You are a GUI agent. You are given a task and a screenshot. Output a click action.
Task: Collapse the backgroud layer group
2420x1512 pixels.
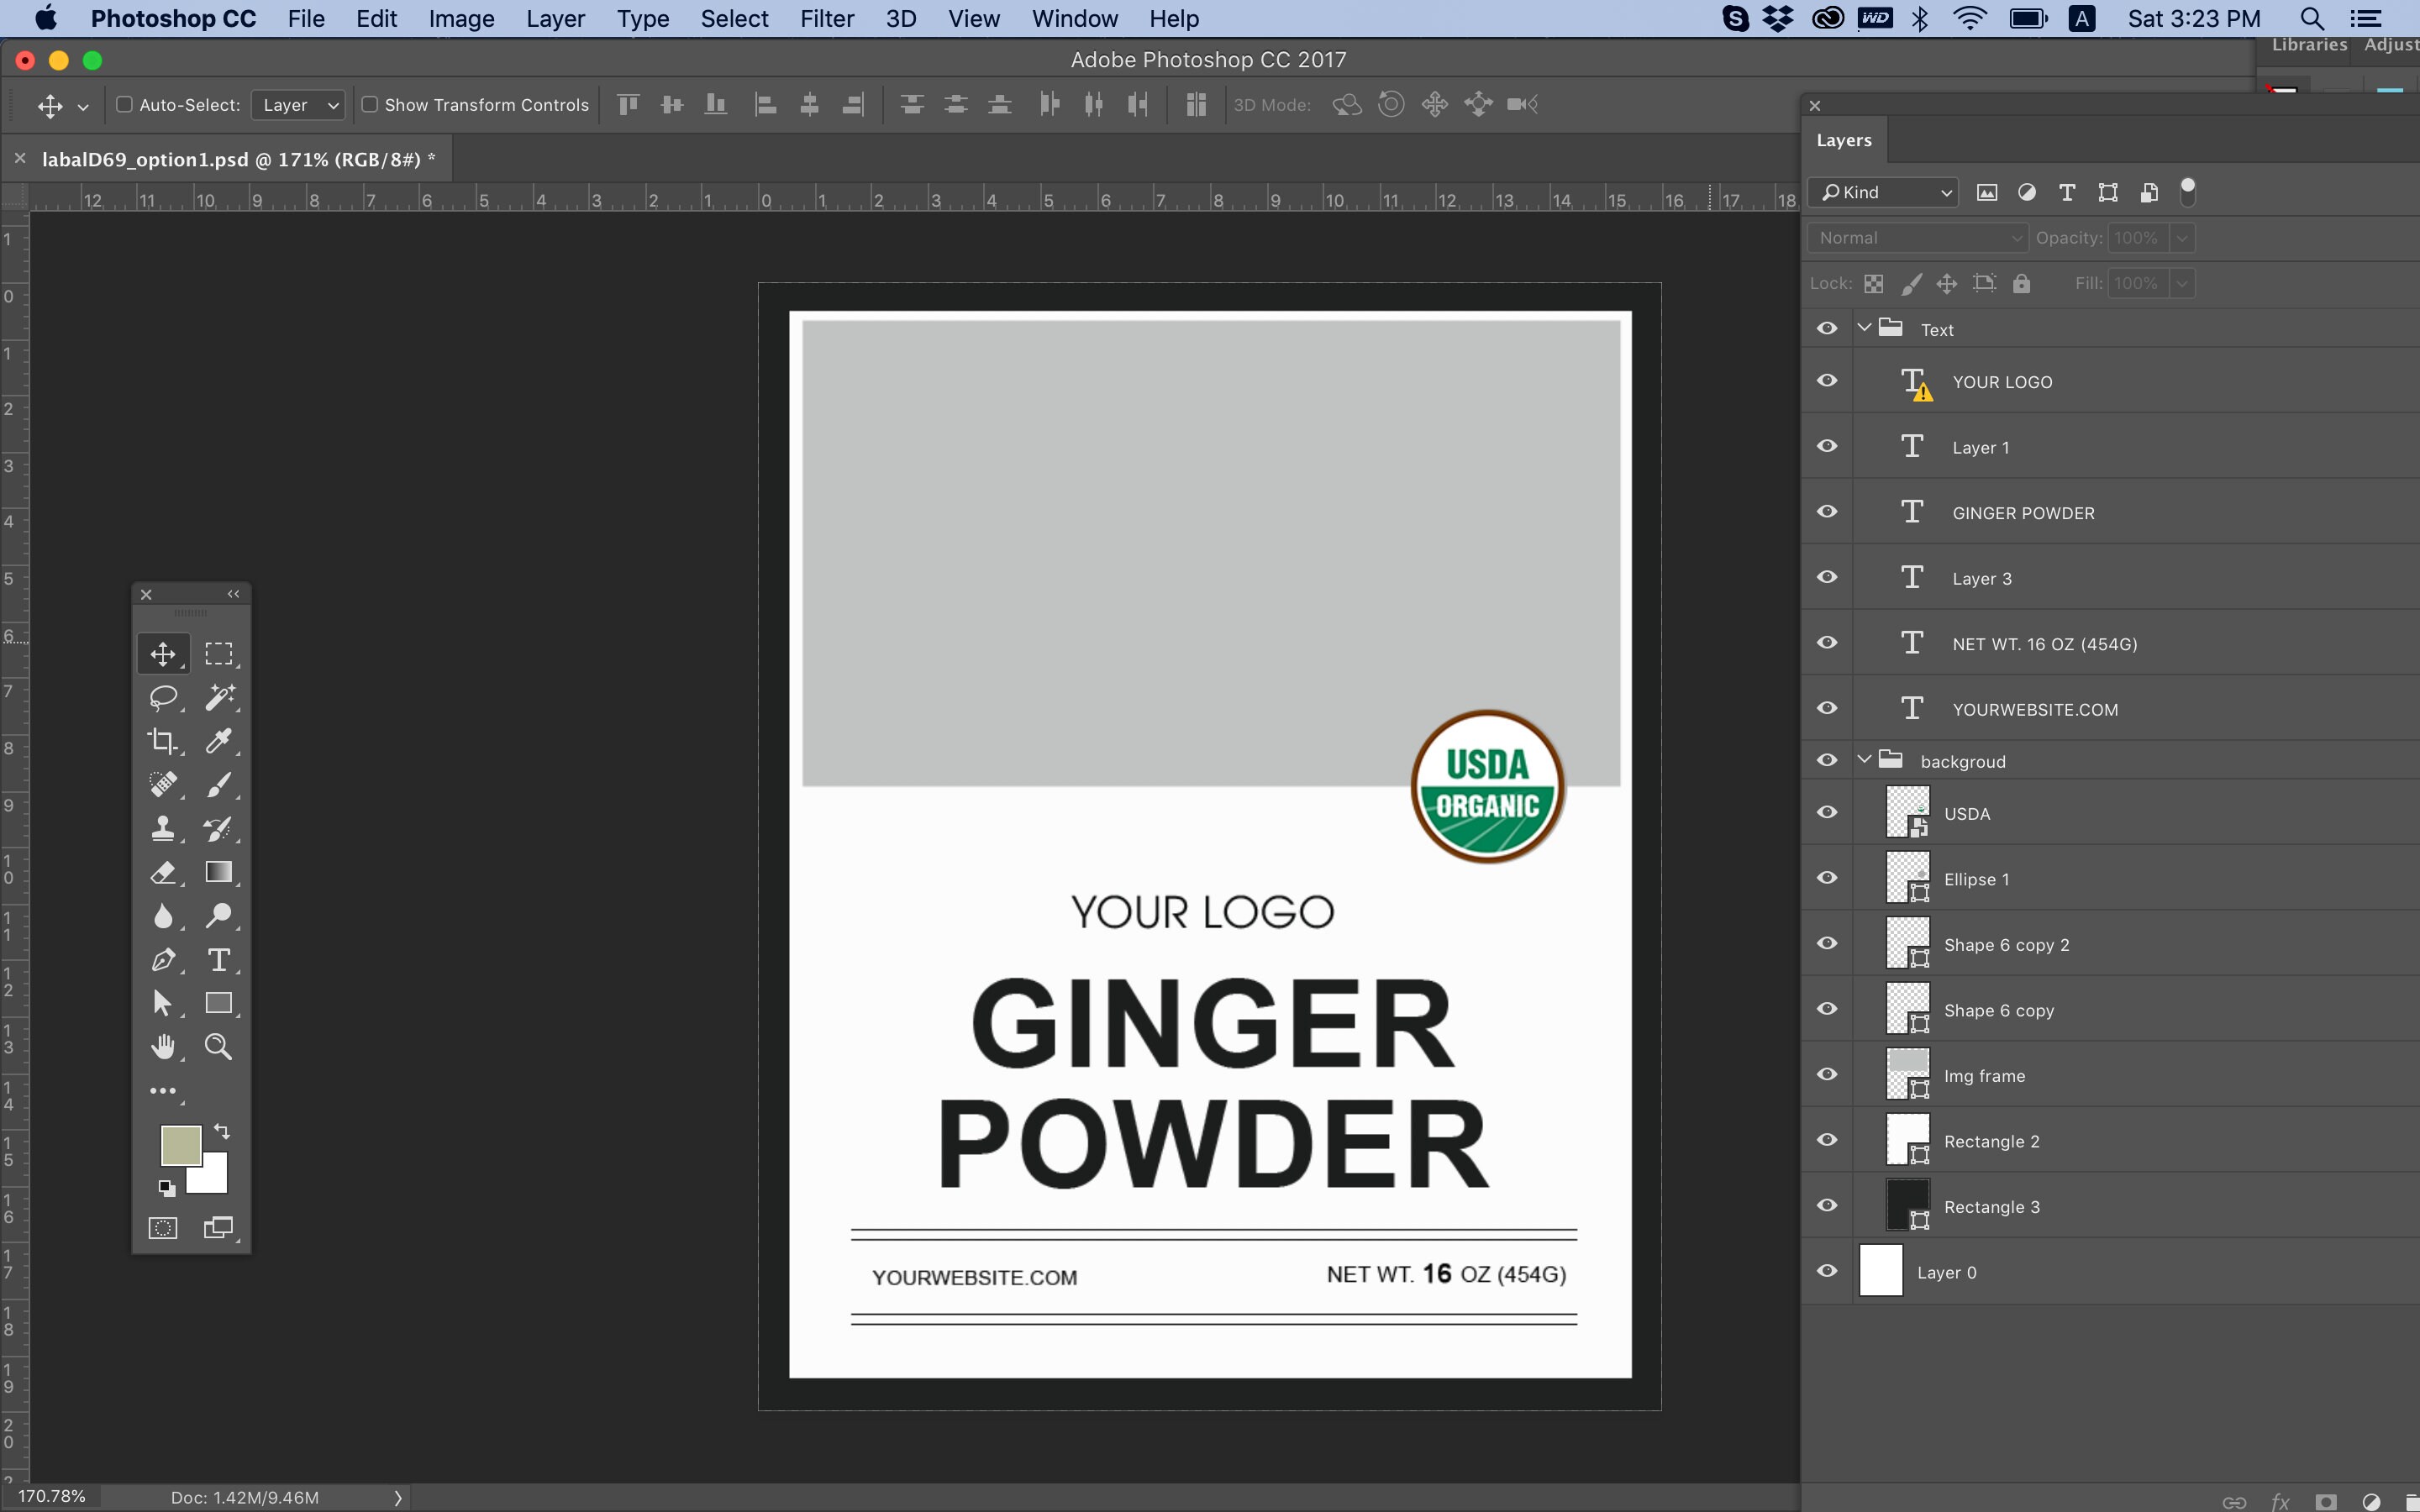[1865, 760]
